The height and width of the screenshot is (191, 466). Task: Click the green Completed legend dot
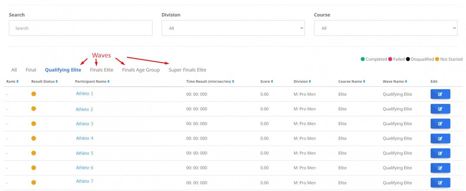[362, 59]
